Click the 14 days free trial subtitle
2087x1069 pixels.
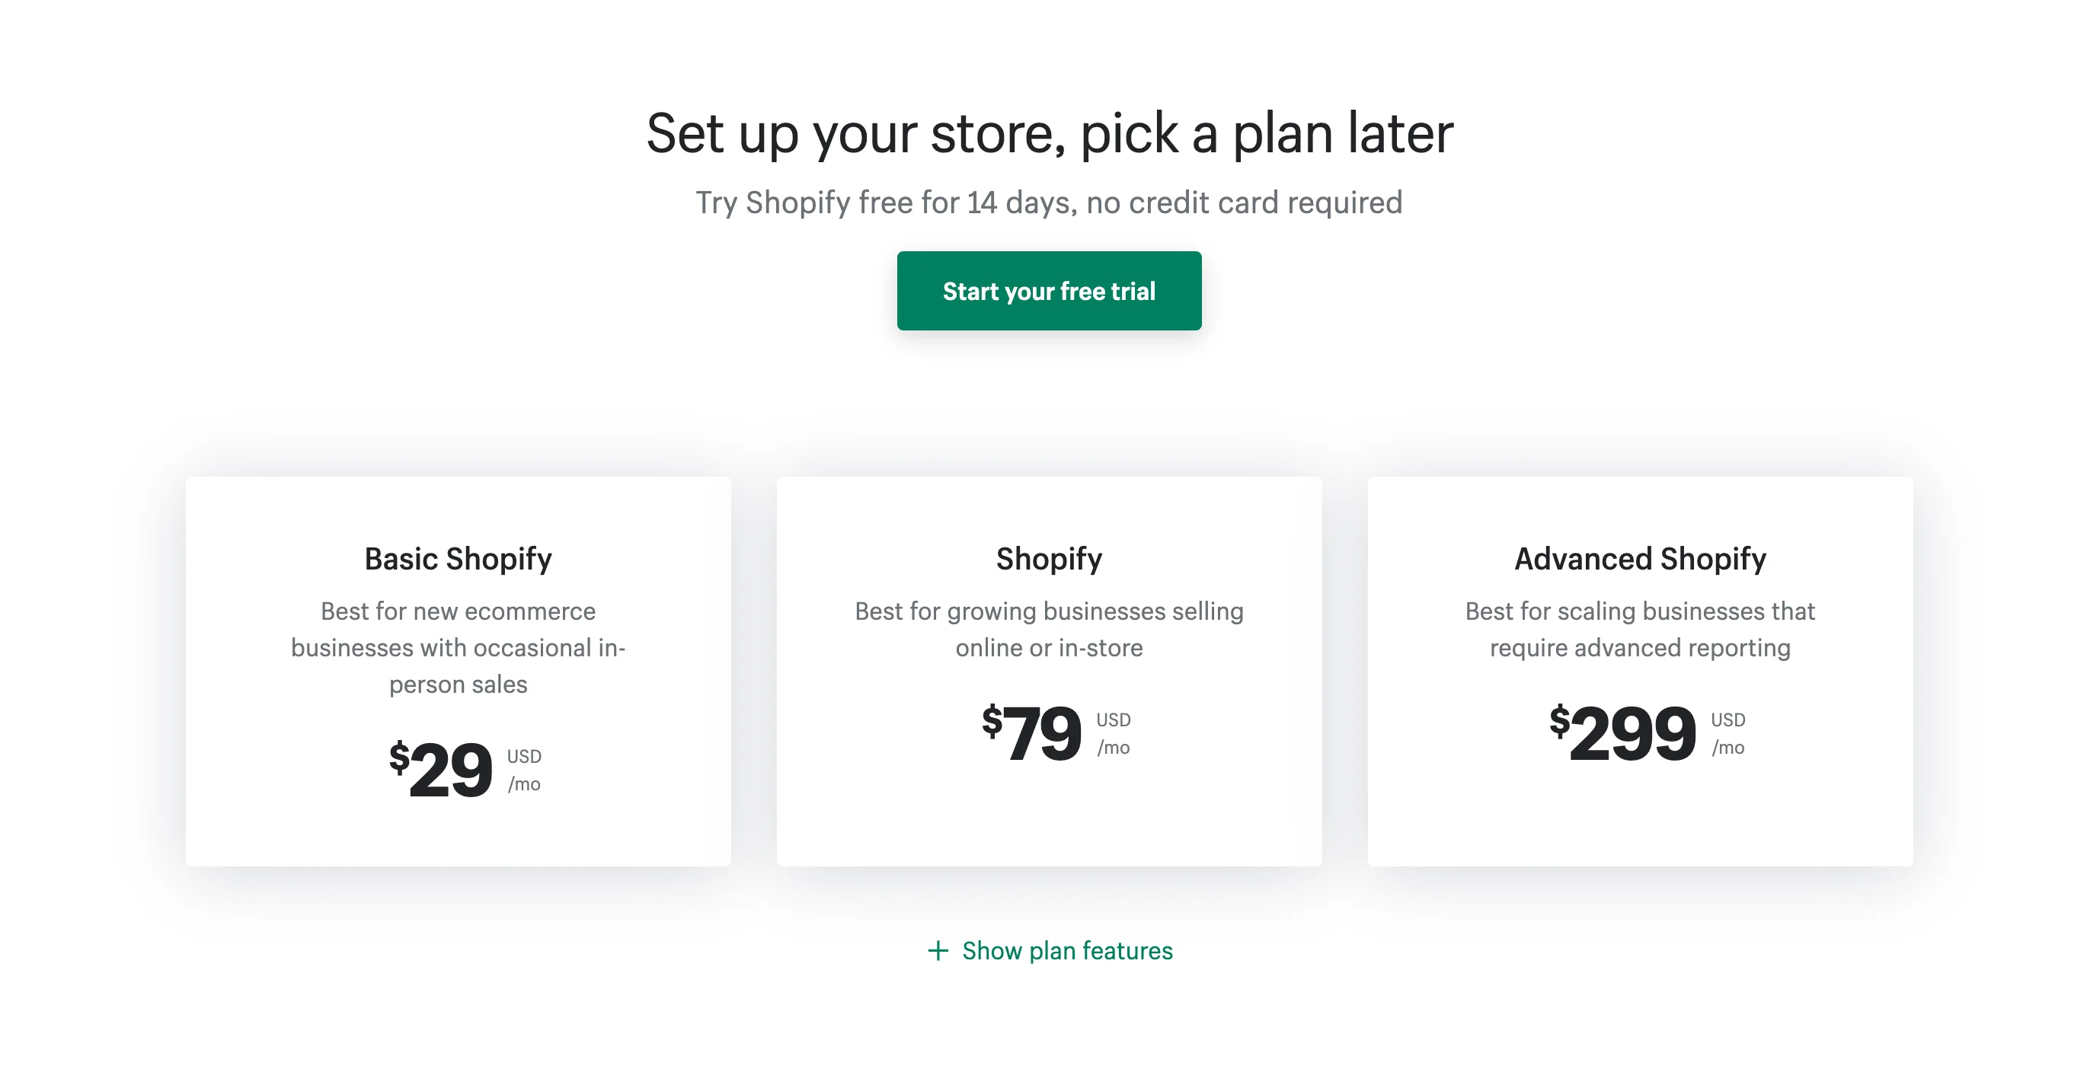(1048, 203)
